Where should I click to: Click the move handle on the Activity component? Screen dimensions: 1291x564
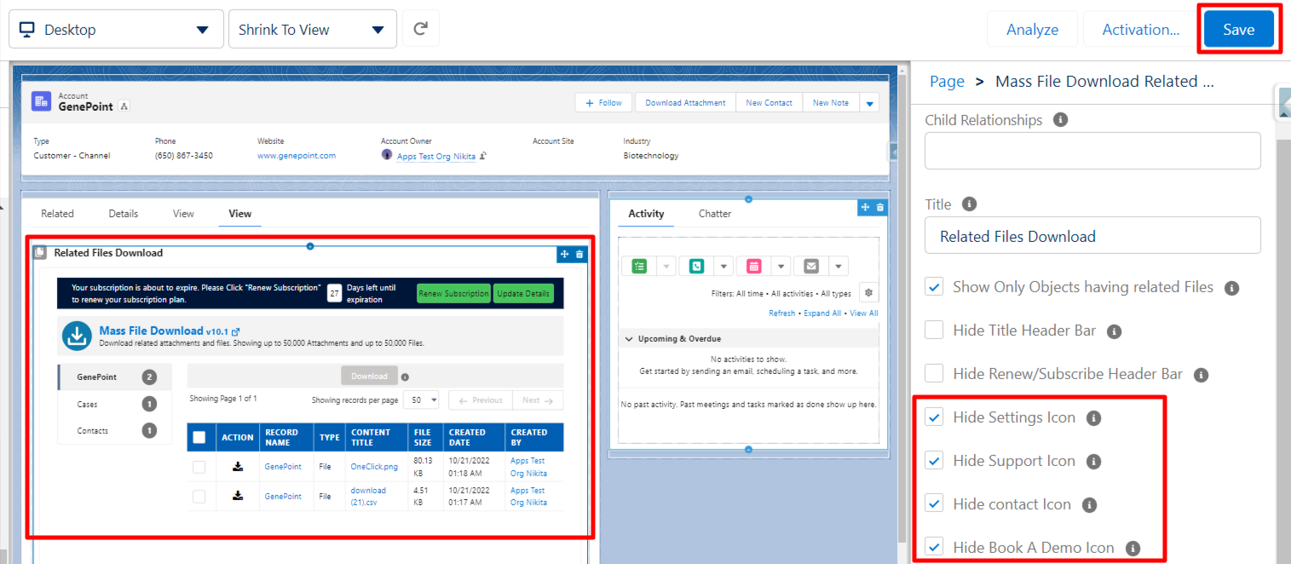[x=865, y=207]
